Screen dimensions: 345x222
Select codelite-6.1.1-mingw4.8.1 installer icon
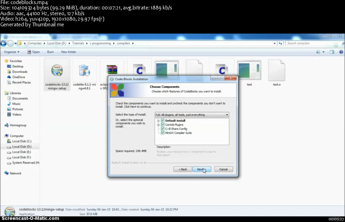84,70
